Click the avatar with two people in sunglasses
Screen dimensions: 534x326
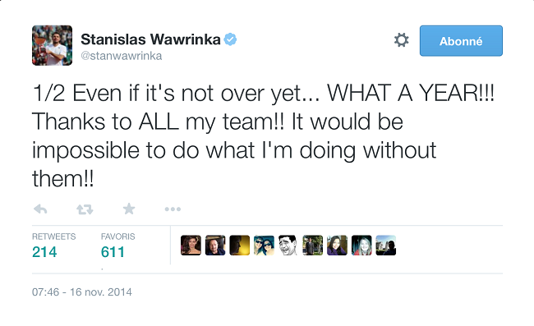coord(264,245)
